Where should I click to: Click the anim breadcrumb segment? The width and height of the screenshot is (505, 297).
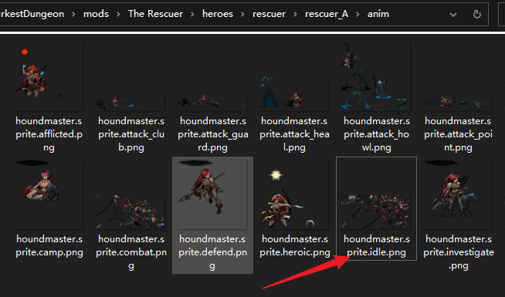tap(378, 14)
